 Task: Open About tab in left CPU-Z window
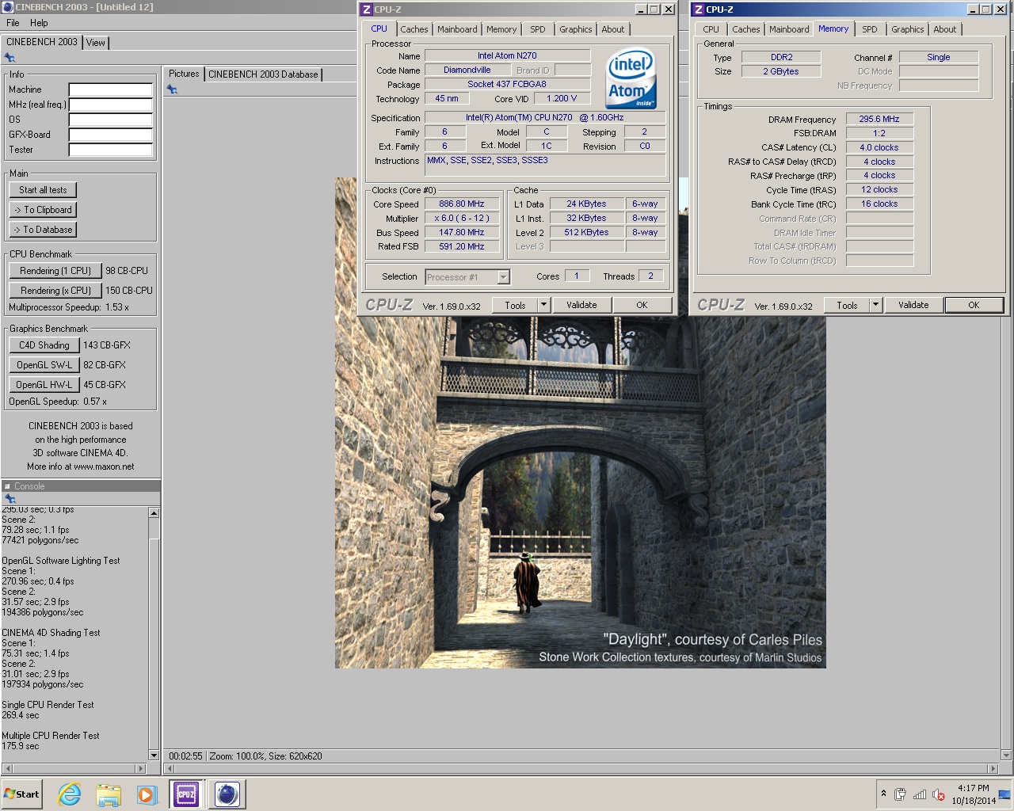[x=613, y=29]
